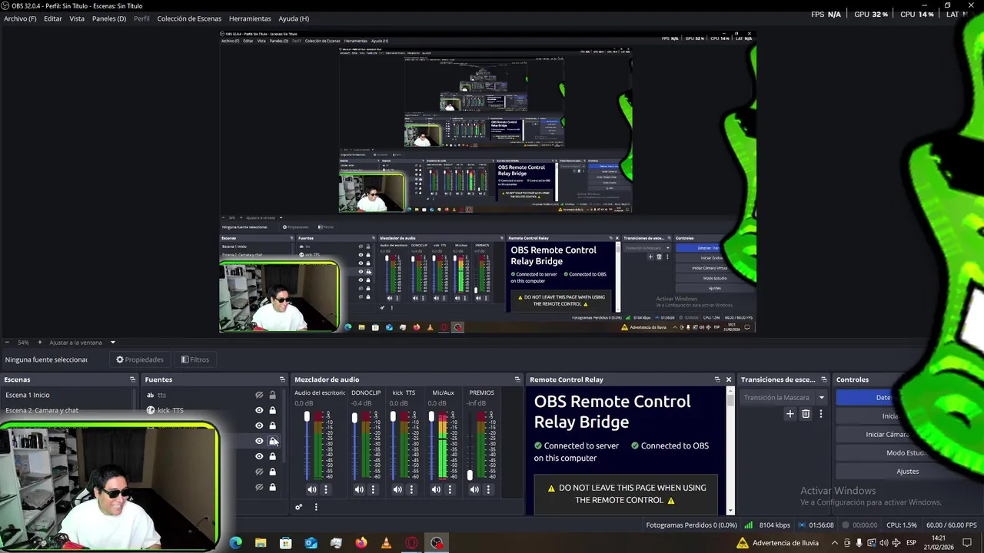Image resolution: width=984 pixels, height=553 pixels.
Task: Mute the PREMIOS audio channel
Action: (x=474, y=489)
